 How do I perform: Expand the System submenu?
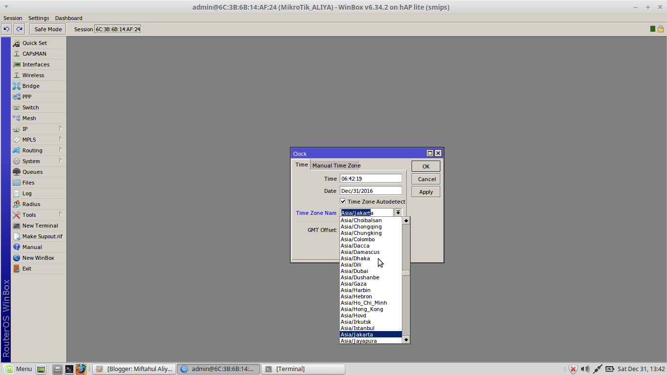[x=39, y=161]
